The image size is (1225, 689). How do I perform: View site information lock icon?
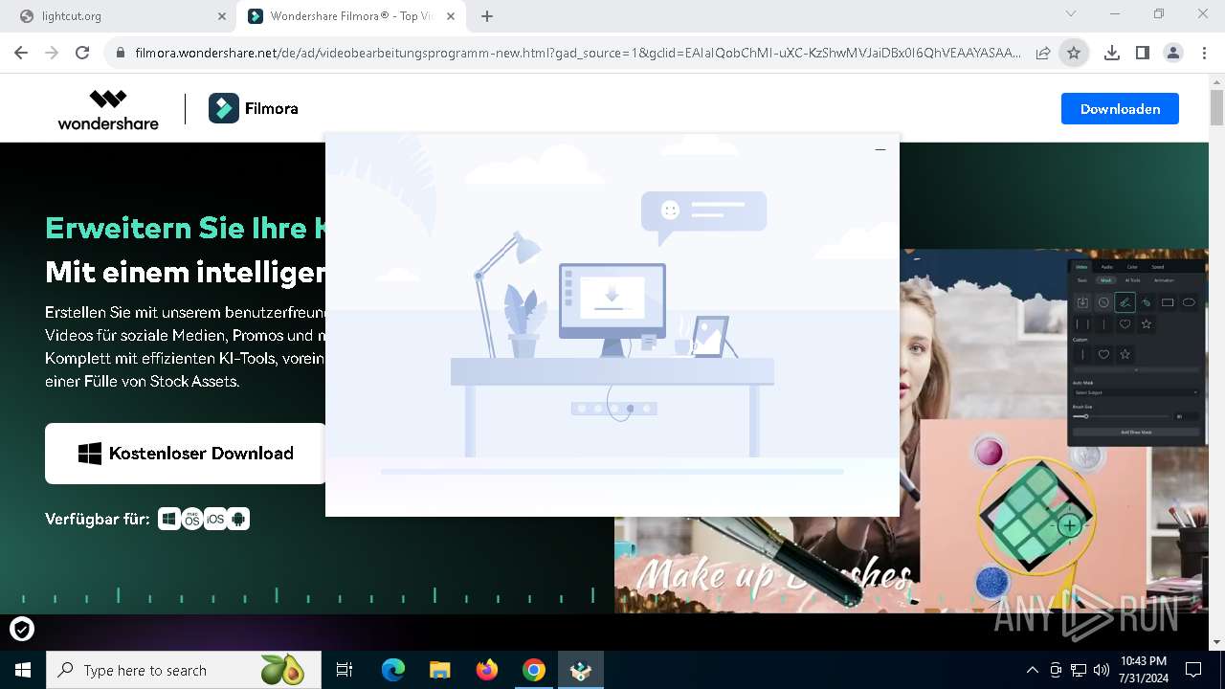120,53
